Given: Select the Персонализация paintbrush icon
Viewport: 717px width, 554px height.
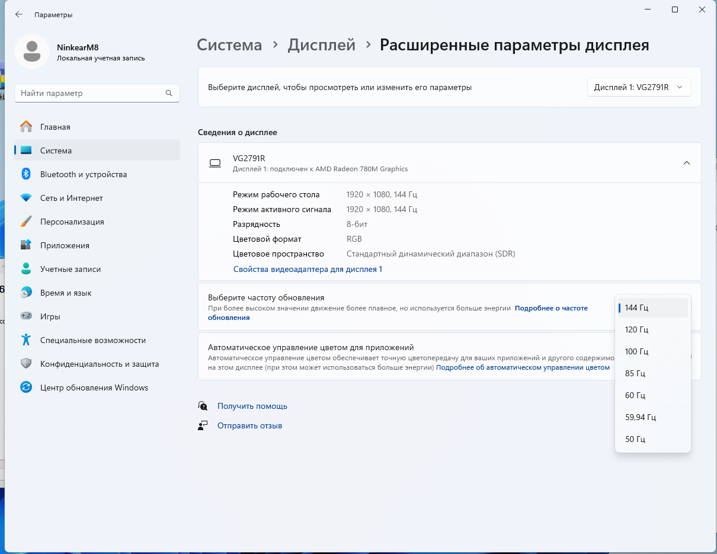Looking at the screenshot, I should pos(26,222).
